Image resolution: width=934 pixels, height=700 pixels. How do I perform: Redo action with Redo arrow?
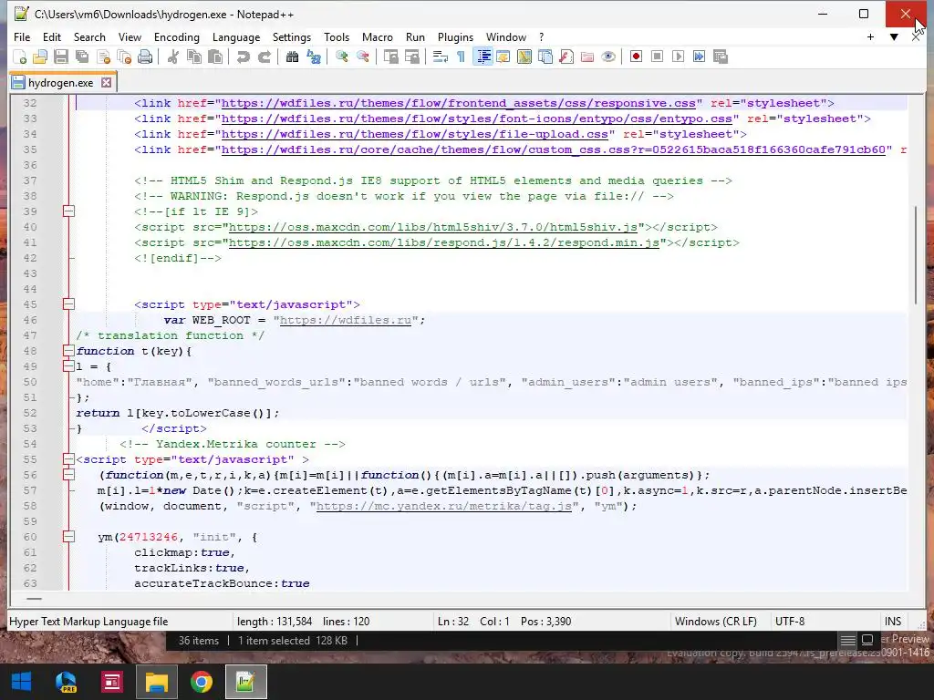(264, 57)
